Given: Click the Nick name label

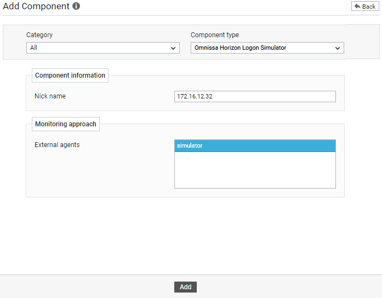Looking at the screenshot, I should point(50,96).
